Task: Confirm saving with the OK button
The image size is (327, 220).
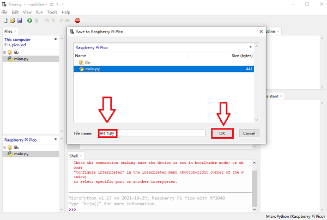Action: [222, 133]
